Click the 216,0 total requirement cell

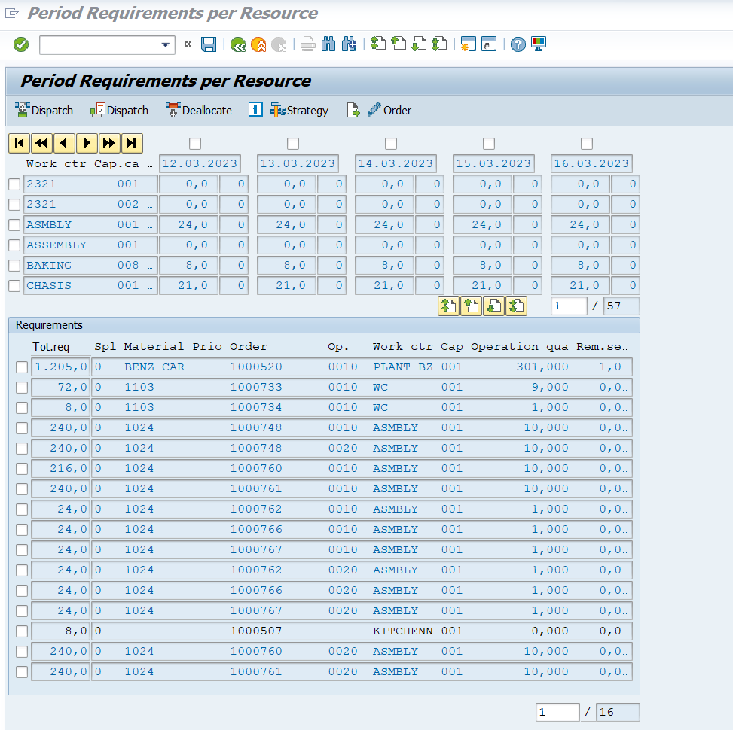pos(60,468)
